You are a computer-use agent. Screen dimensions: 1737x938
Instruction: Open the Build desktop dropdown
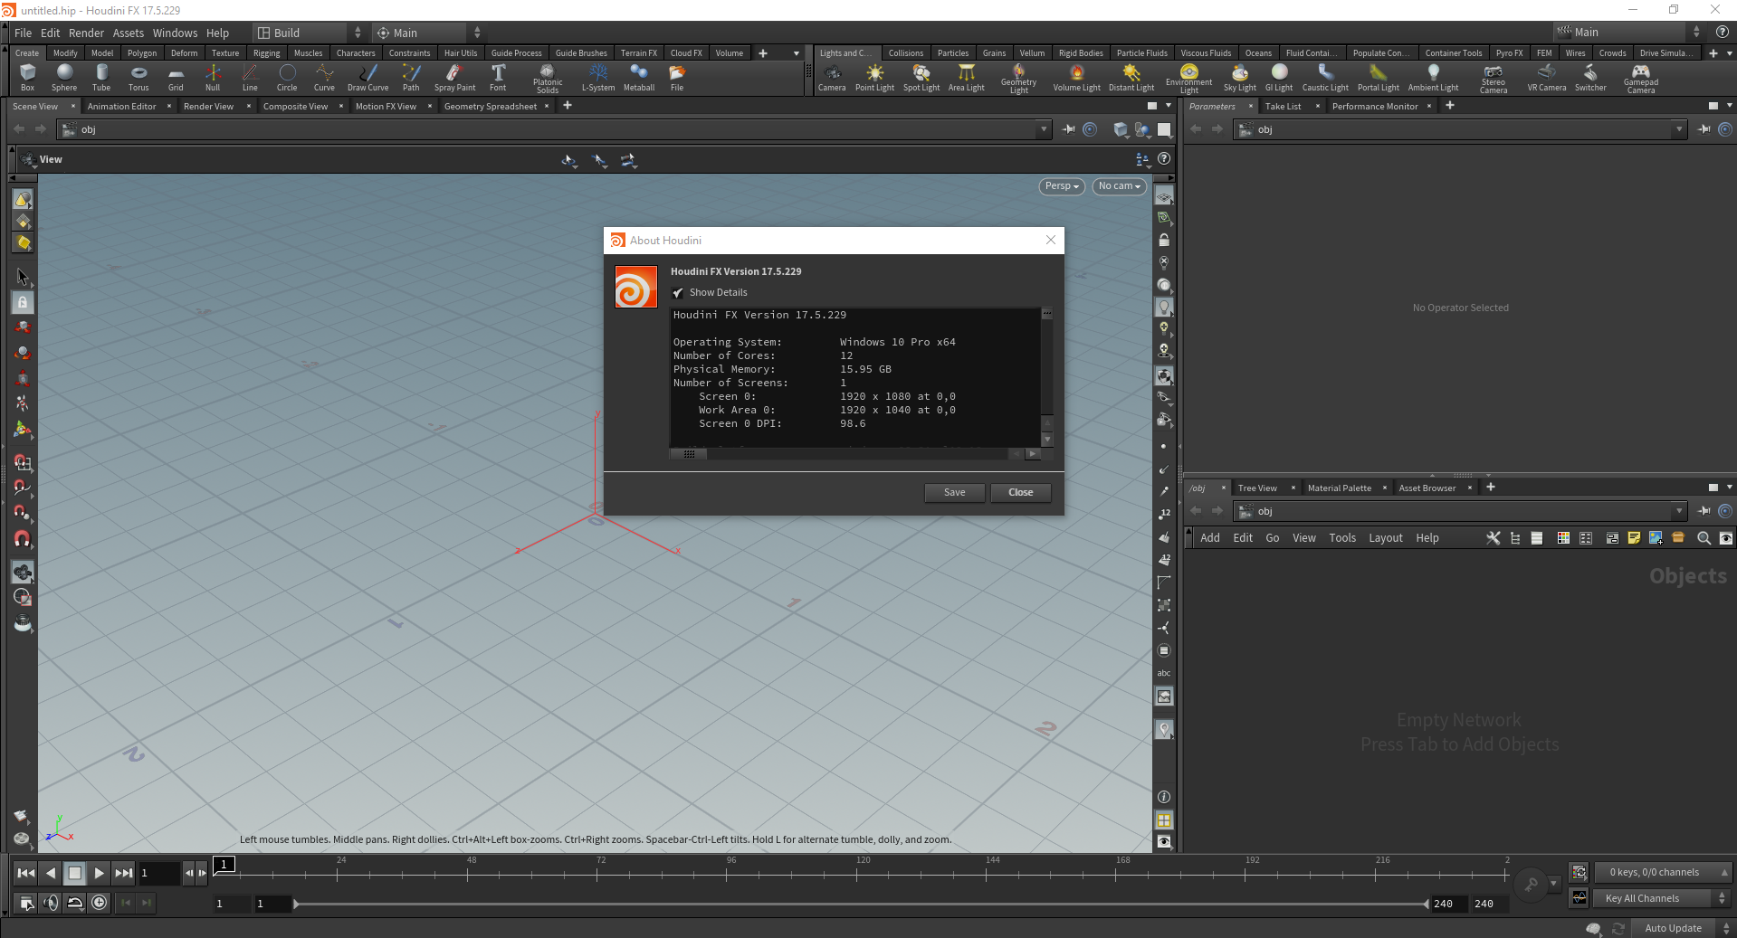(x=309, y=33)
